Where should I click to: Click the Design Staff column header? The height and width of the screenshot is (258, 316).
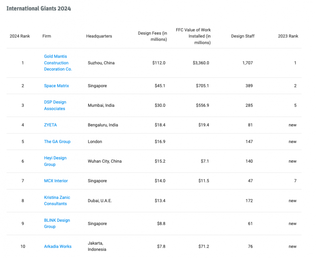(243, 36)
